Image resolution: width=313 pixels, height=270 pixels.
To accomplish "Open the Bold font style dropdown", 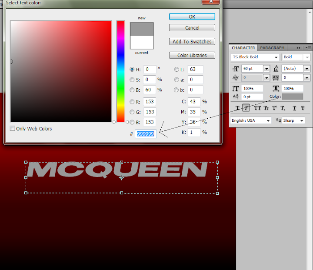I will [307, 57].
